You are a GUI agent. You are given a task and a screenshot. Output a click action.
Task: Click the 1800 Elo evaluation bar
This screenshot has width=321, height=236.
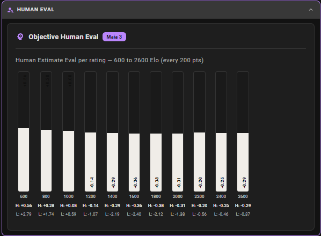(156, 131)
